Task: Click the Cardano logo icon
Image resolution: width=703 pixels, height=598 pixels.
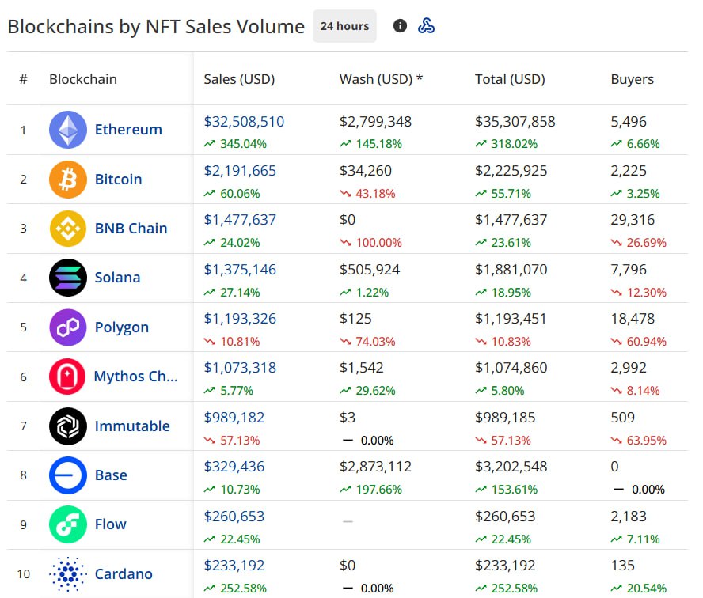Action: click(x=68, y=573)
